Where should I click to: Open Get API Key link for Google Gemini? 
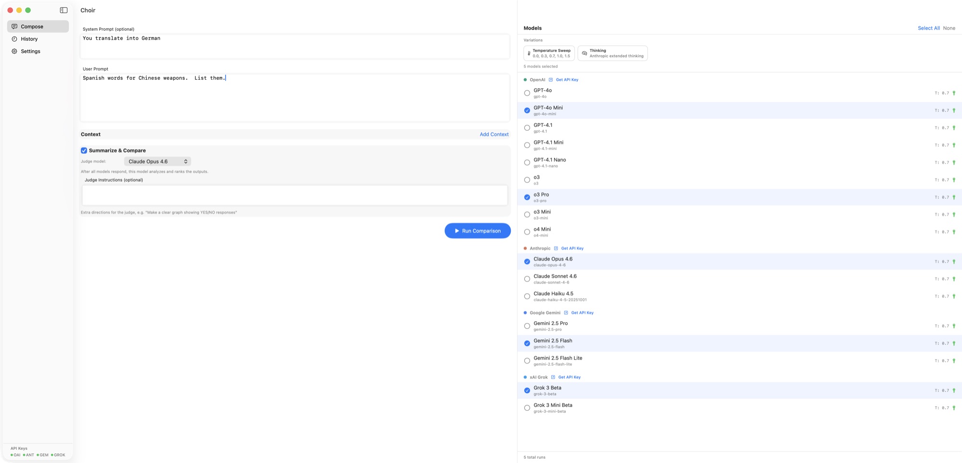click(x=582, y=313)
